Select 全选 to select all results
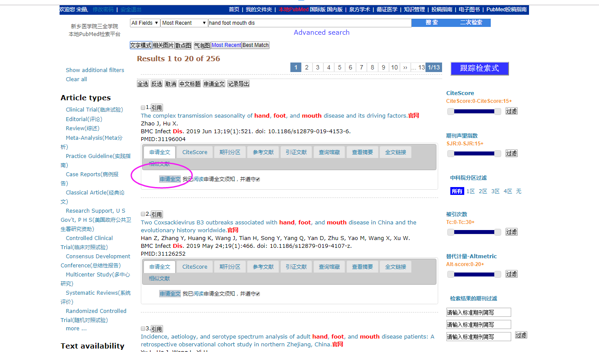599x352 pixels. click(143, 84)
